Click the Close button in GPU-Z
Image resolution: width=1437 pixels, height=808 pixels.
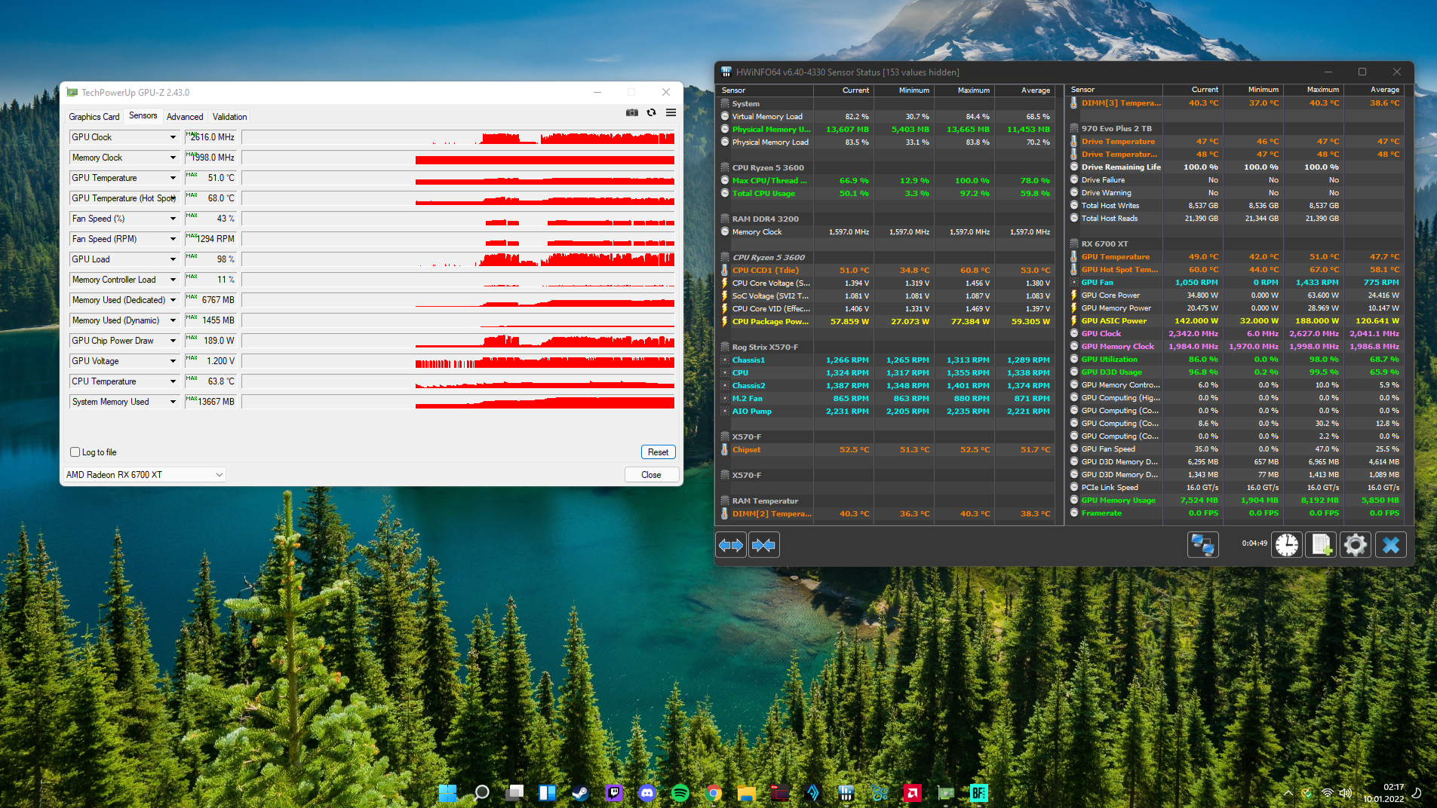[651, 475]
